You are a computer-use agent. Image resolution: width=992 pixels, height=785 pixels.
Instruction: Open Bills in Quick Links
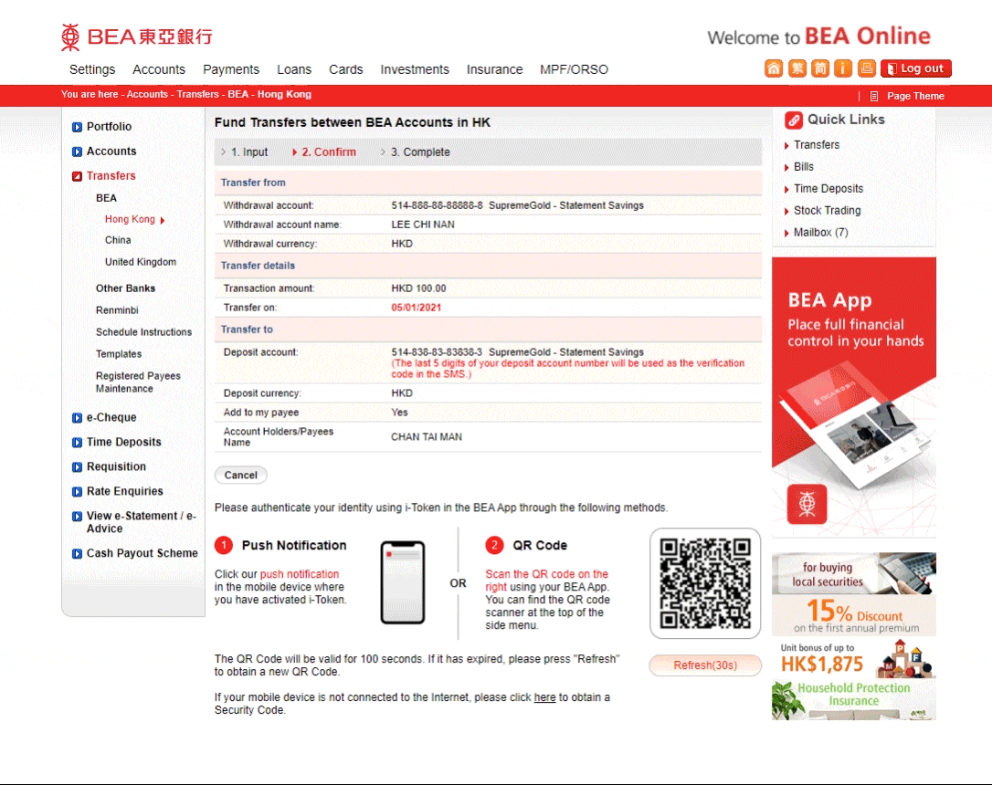click(804, 167)
